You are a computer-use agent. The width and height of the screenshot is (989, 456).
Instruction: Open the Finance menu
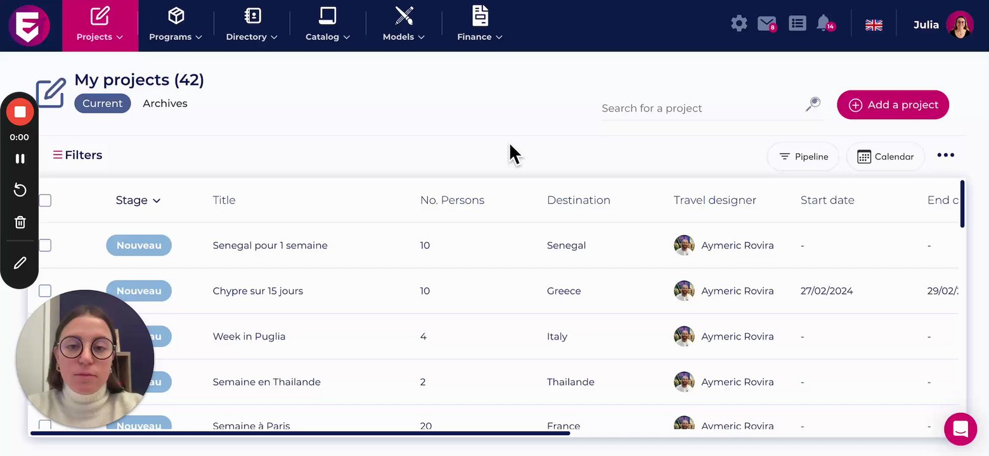pos(480,26)
